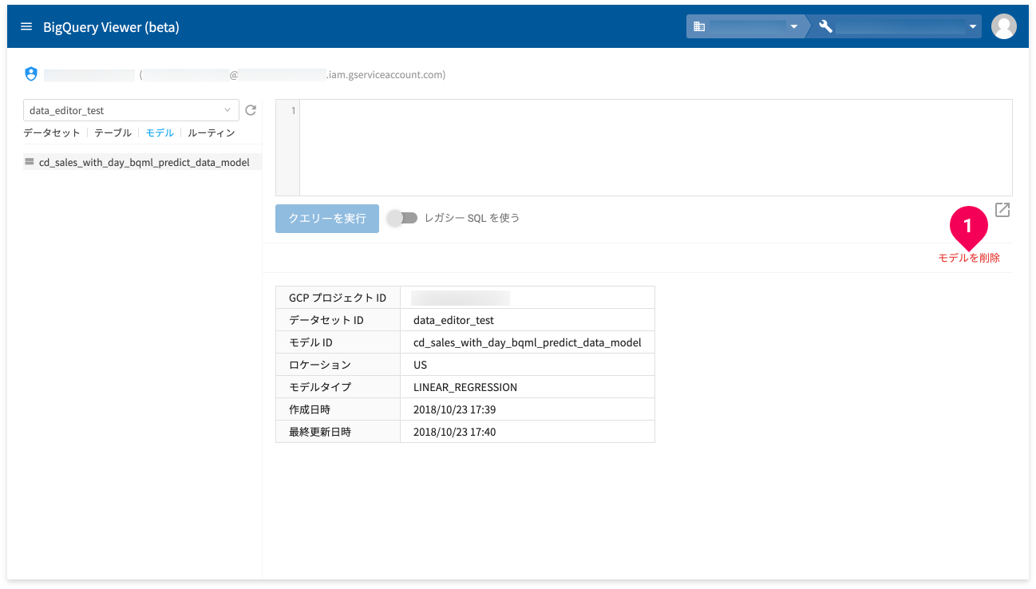The height and width of the screenshot is (589, 1036).
Task: Click model list item icon
Action: 30,162
